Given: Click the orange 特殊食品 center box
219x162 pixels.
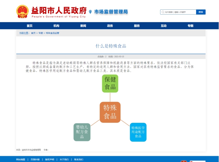Looking at the screenshot, I should (110, 112).
